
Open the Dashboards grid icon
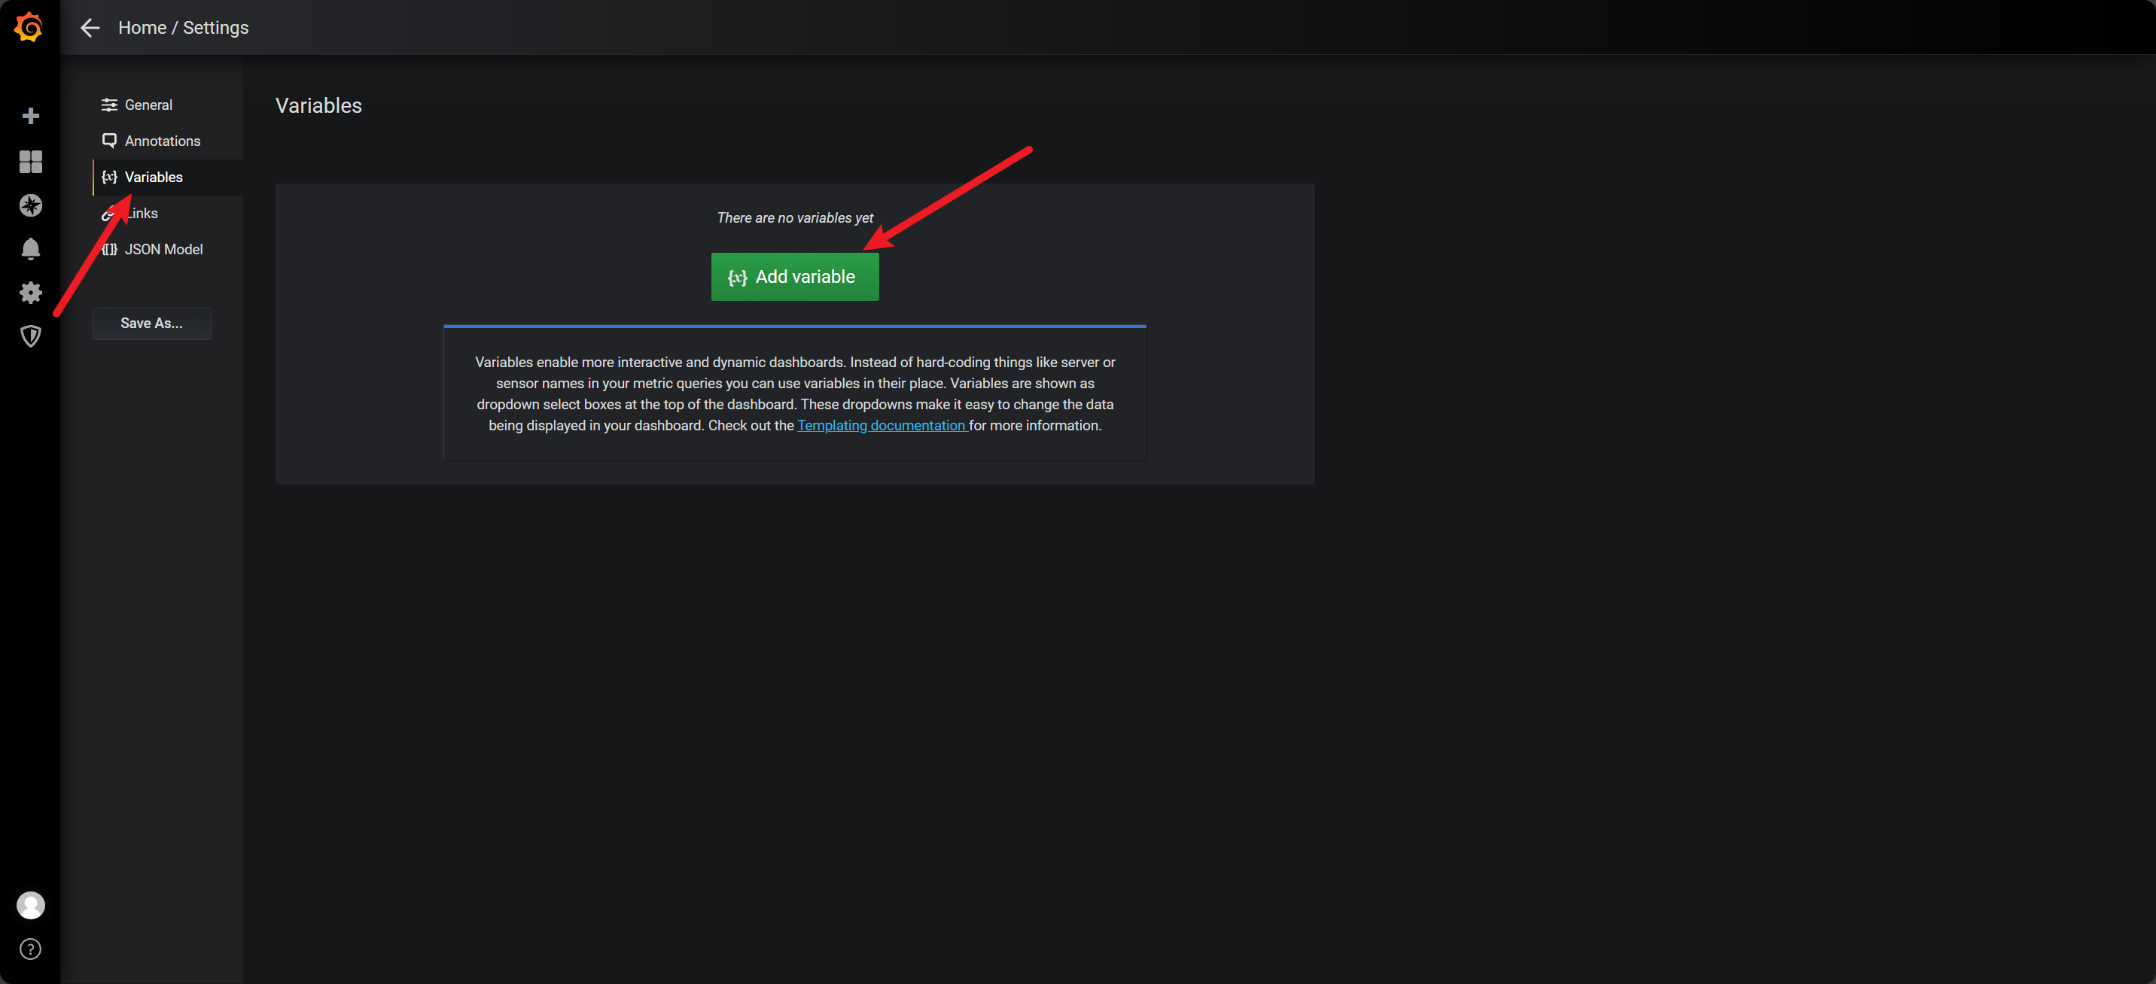point(30,162)
